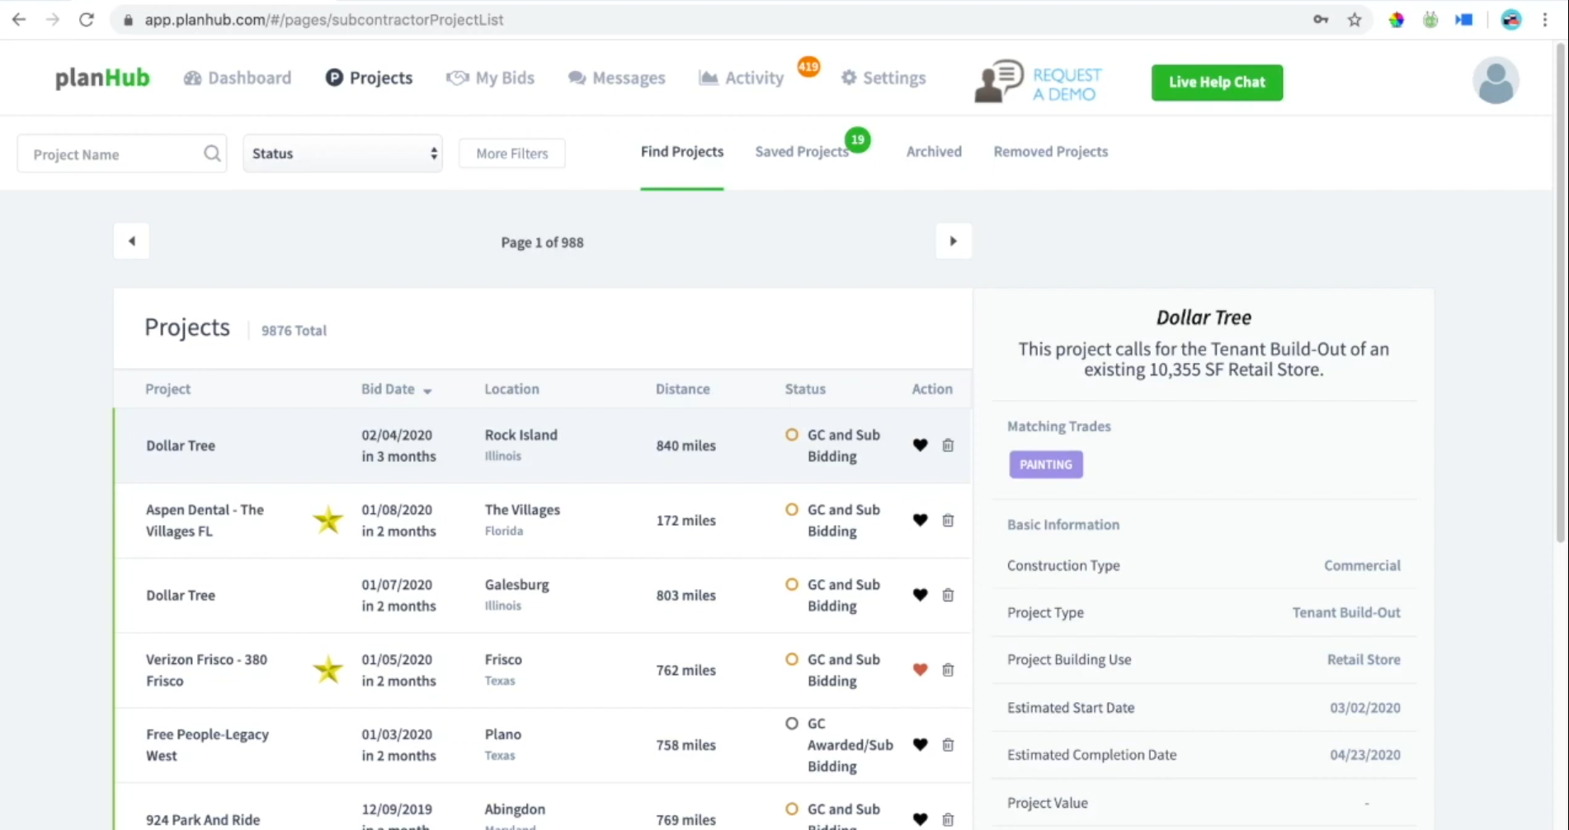Click the Live Help Chat button
This screenshot has height=830, width=1569.
[x=1217, y=83]
